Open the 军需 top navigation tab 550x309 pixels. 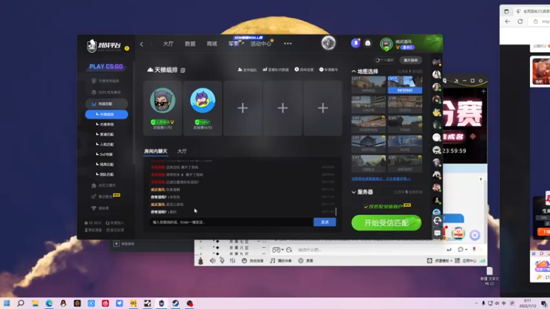pyautogui.click(x=234, y=44)
